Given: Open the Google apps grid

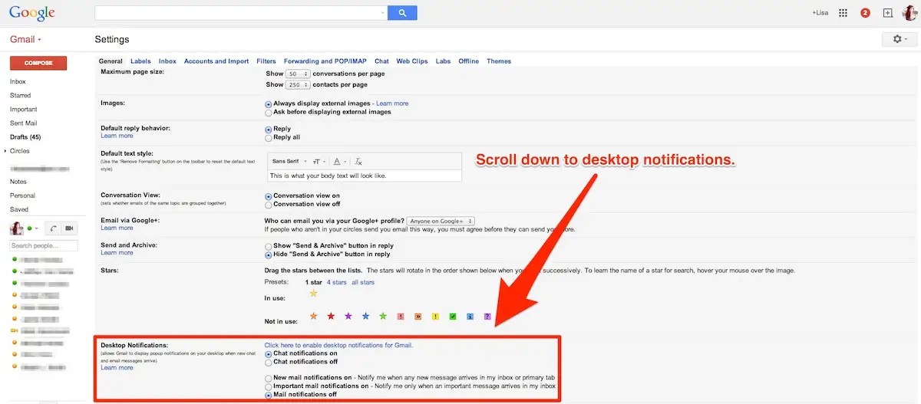Looking at the screenshot, I should click(843, 13).
